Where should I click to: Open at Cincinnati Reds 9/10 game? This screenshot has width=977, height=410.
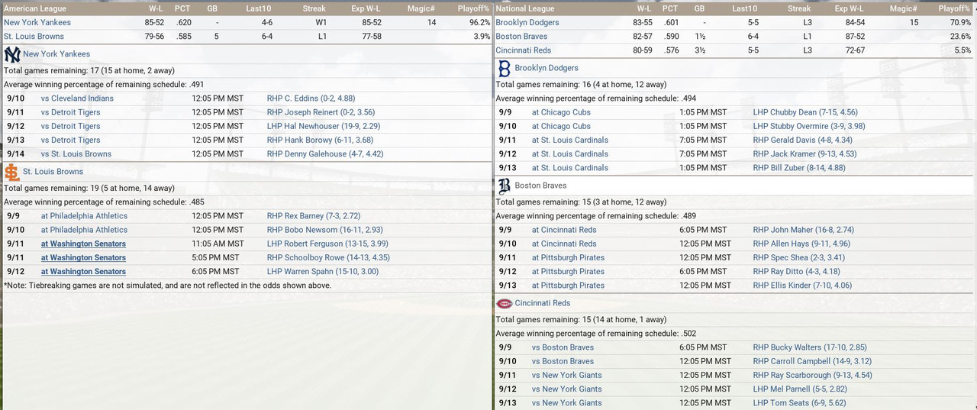point(564,244)
